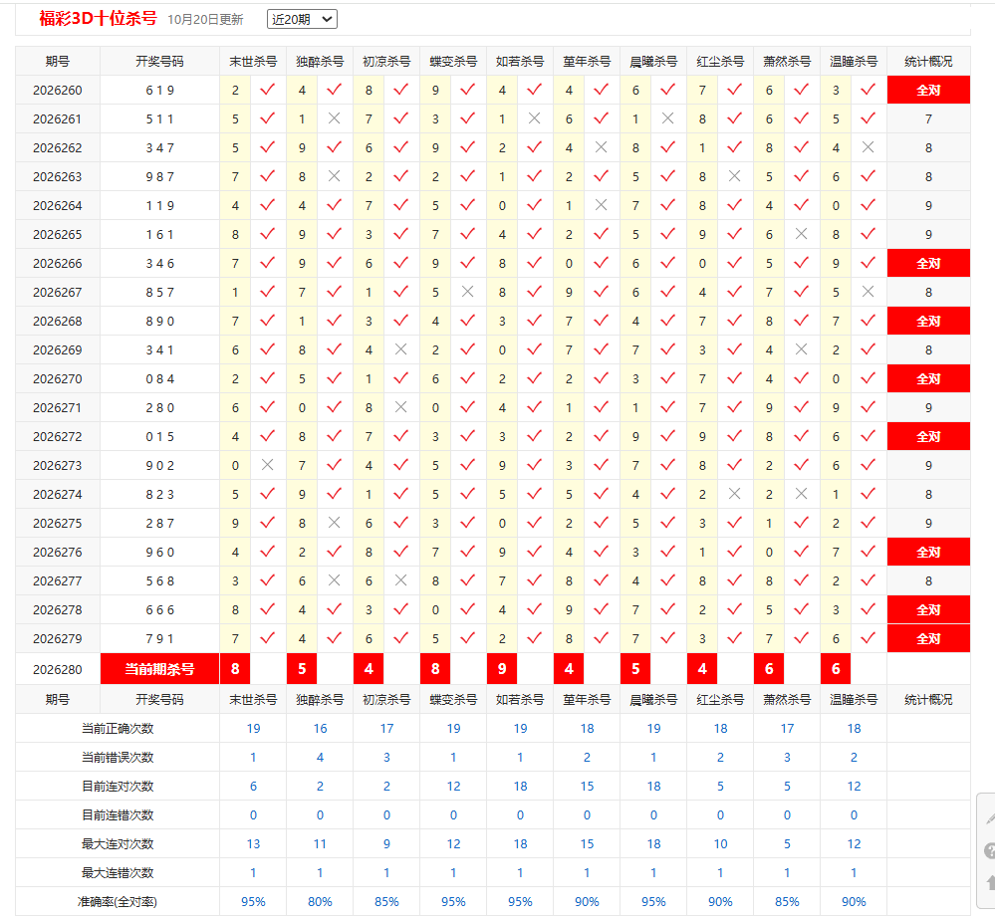The image size is (995, 921).
Task: Click the red 萧然杀号 number 6 in row 2026280
Action: tap(769, 669)
